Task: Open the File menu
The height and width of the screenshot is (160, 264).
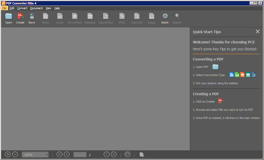Action: [x=5, y=8]
